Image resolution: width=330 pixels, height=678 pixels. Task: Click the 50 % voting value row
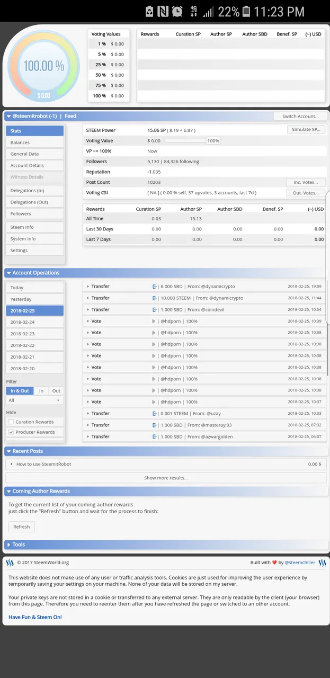coord(109,75)
